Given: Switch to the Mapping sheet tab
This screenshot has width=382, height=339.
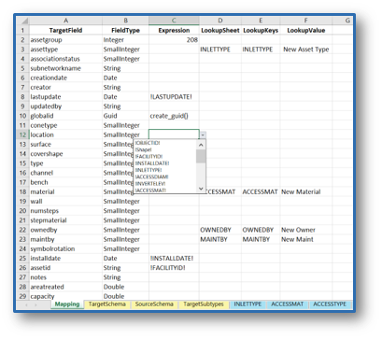Looking at the screenshot, I should pyautogui.click(x=67, y=304).
